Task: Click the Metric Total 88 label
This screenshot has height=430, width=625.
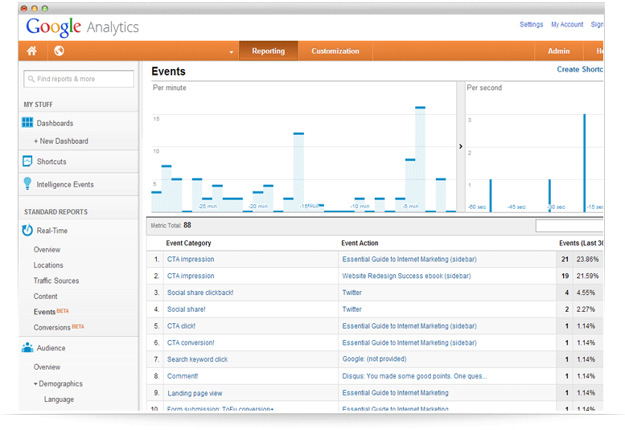Action: [x=171, y=225]
